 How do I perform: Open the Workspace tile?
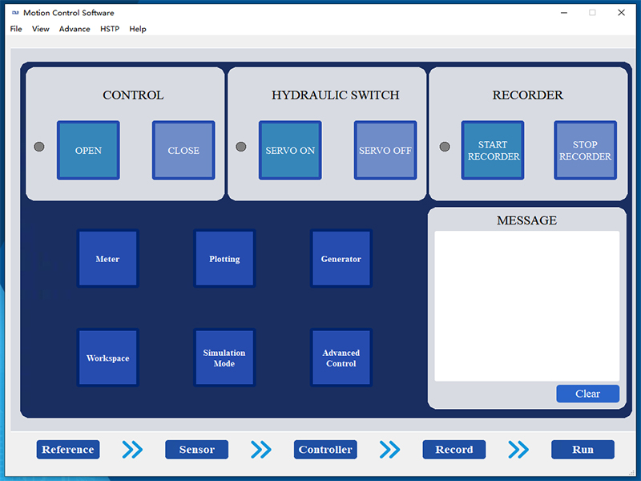tap(107, 358)
